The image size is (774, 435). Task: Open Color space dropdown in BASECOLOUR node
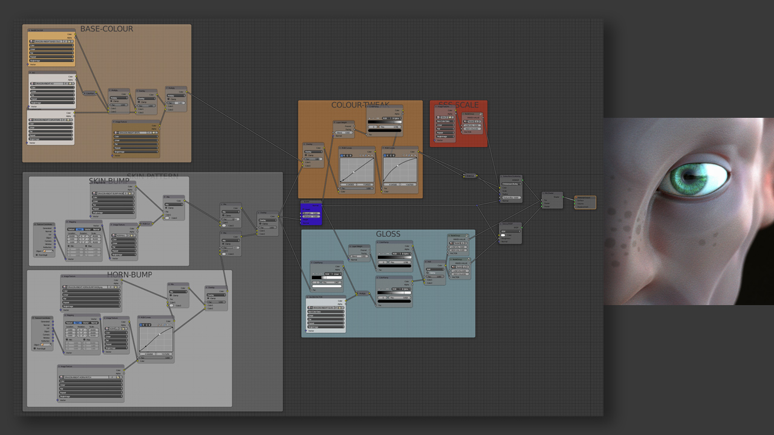pos(51,45)
